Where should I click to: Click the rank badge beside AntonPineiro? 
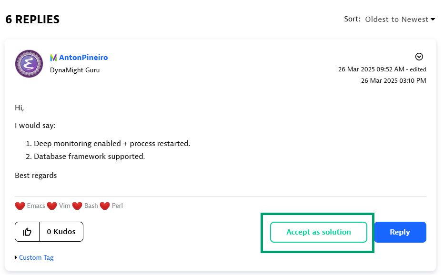click(53, 58)
